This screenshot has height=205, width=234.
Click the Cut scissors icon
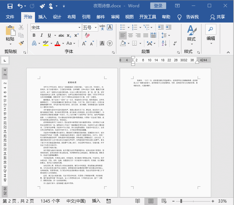click(x=21, y=27)
